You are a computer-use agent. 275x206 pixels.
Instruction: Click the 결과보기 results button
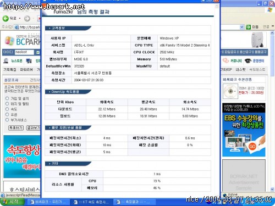34,127
